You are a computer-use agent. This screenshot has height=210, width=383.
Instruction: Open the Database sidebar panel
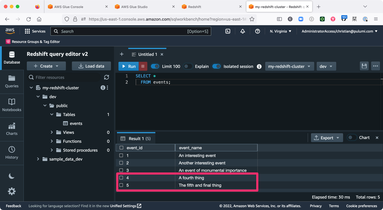pyautogui.click(x=12, y=58)
